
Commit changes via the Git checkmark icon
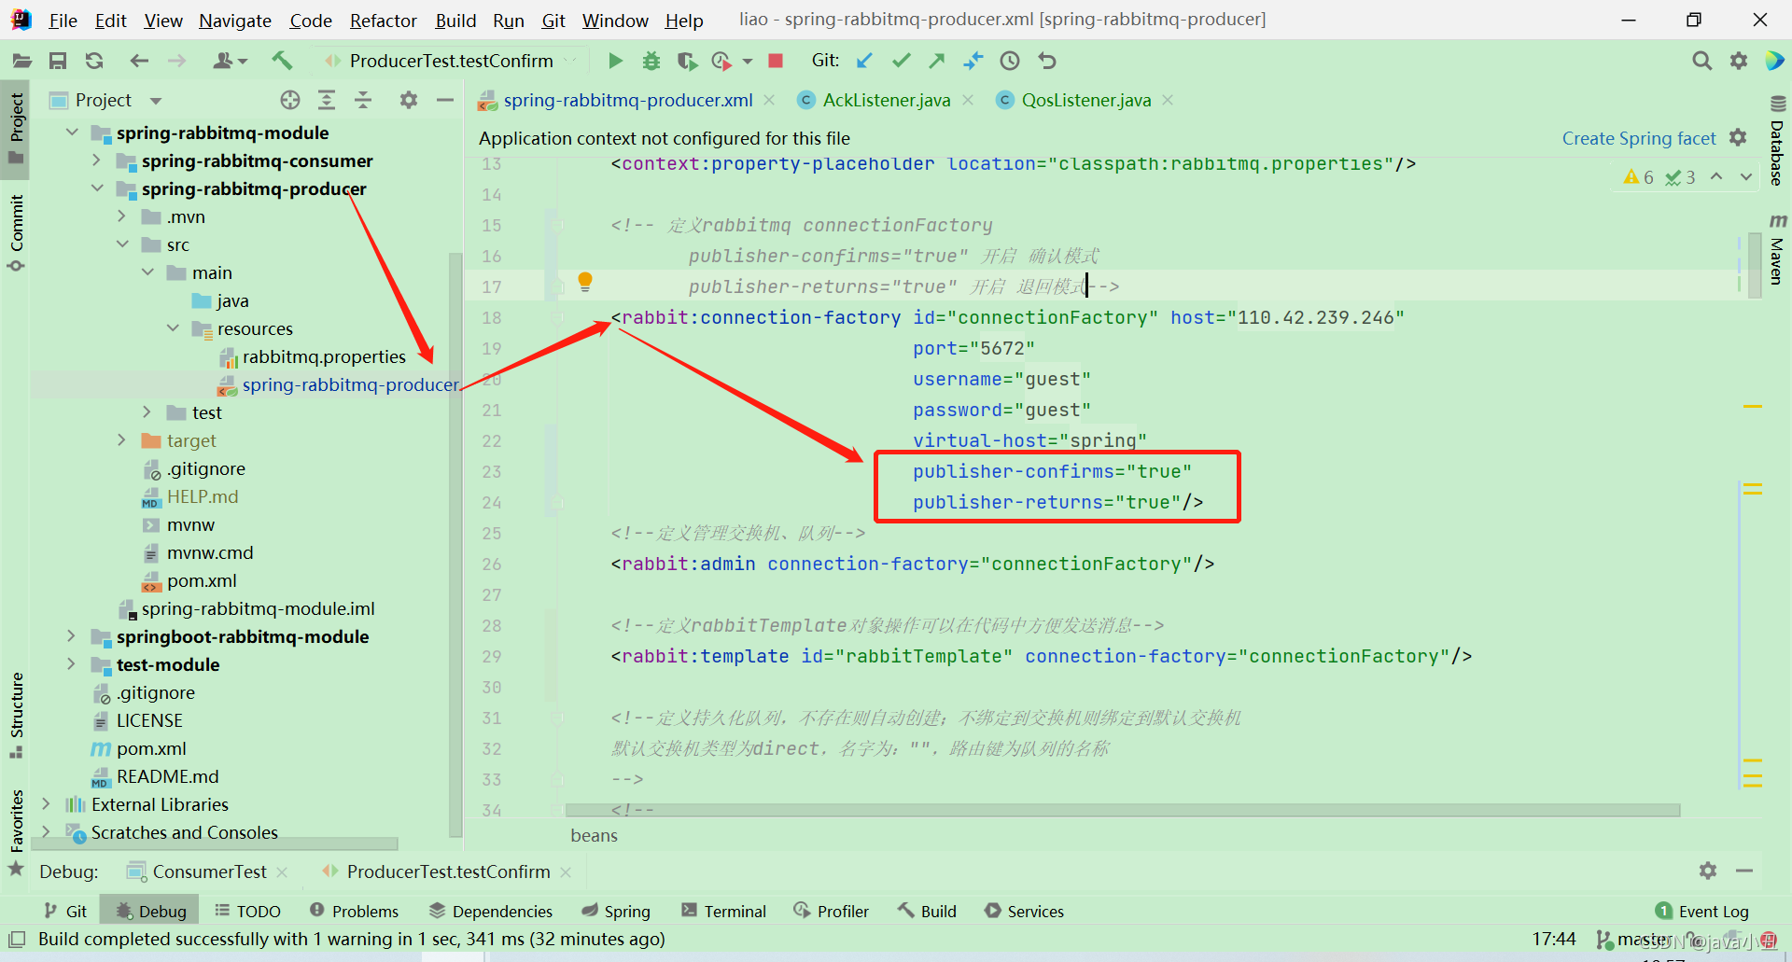pos(901,61)
